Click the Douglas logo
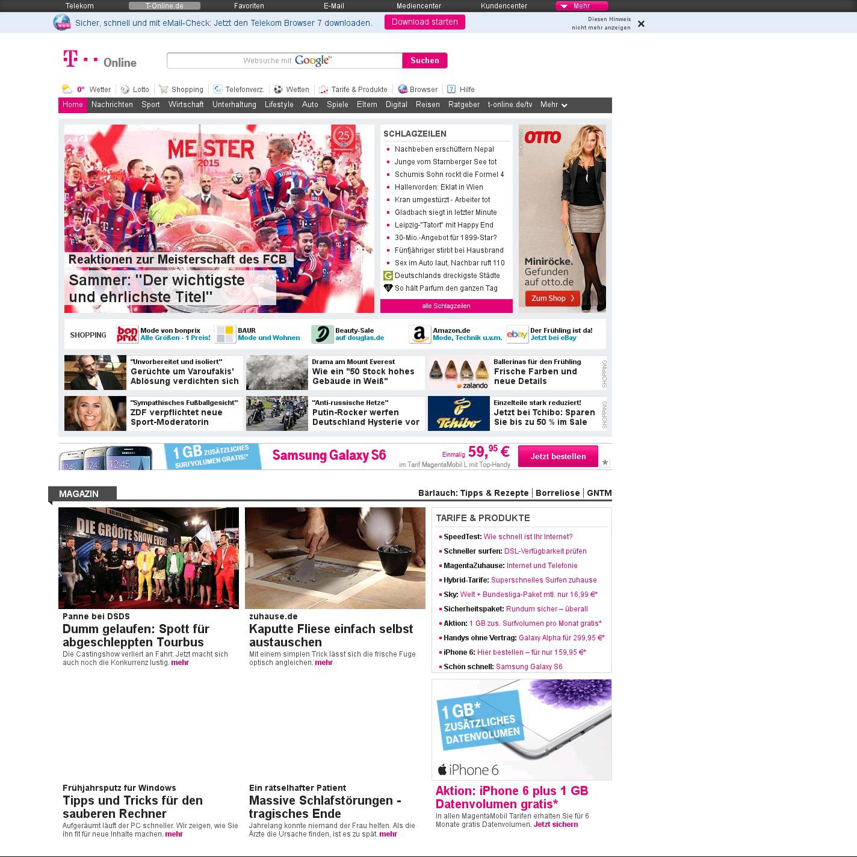Screen dimensions: 857x857 [323, 334]
